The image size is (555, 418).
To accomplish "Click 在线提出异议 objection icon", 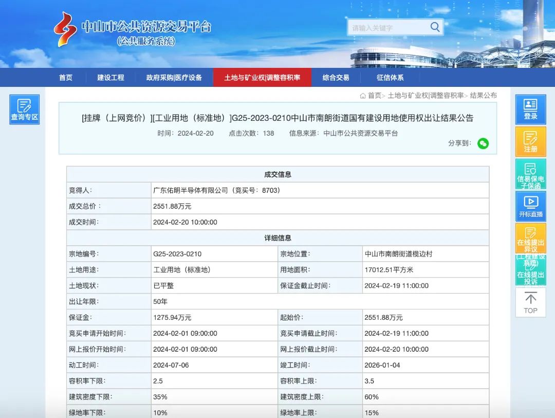I will point(530,238).
